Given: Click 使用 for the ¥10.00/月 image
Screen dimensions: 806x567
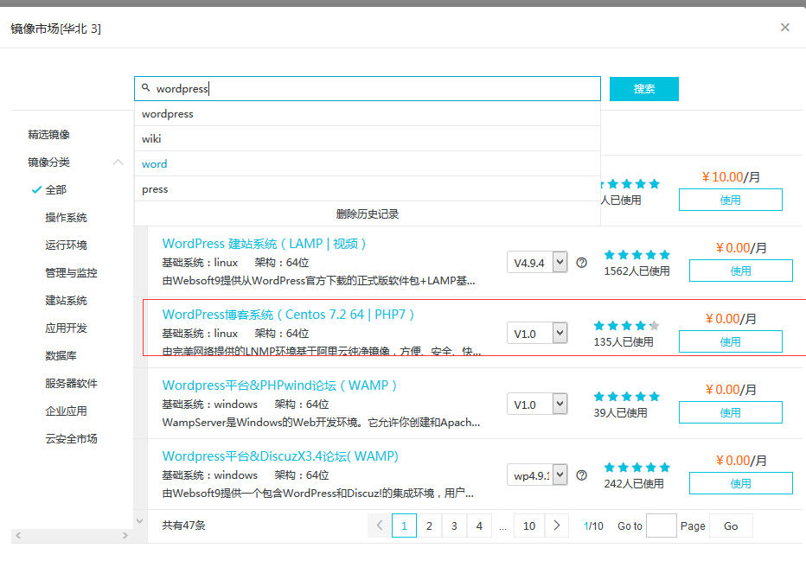Looking at the screenshot, I should click(731, 200).
